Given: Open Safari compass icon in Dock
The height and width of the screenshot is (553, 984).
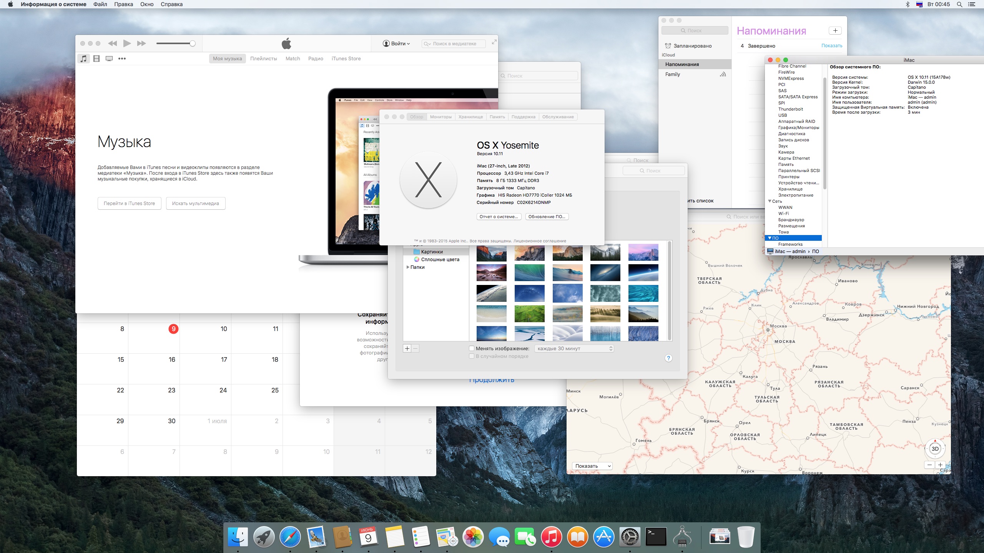Looking at the screenshot, I should coord(290,536).
